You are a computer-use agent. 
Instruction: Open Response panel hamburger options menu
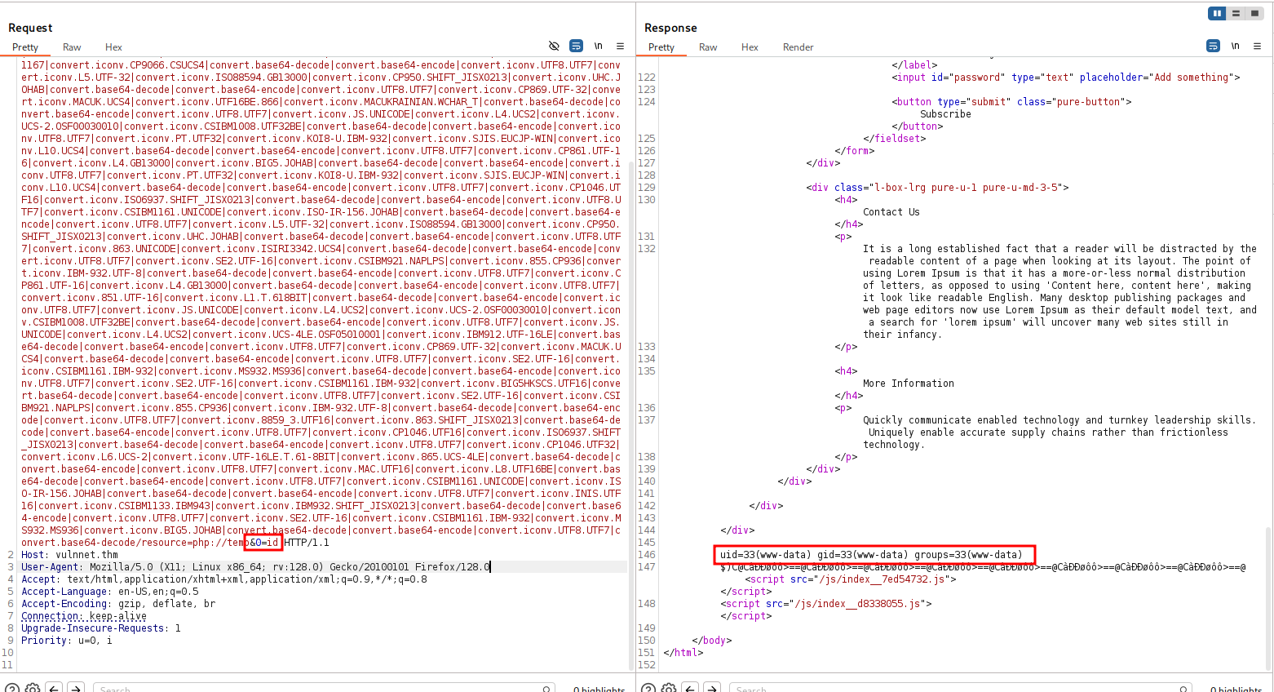click(x=1257, y=47)
